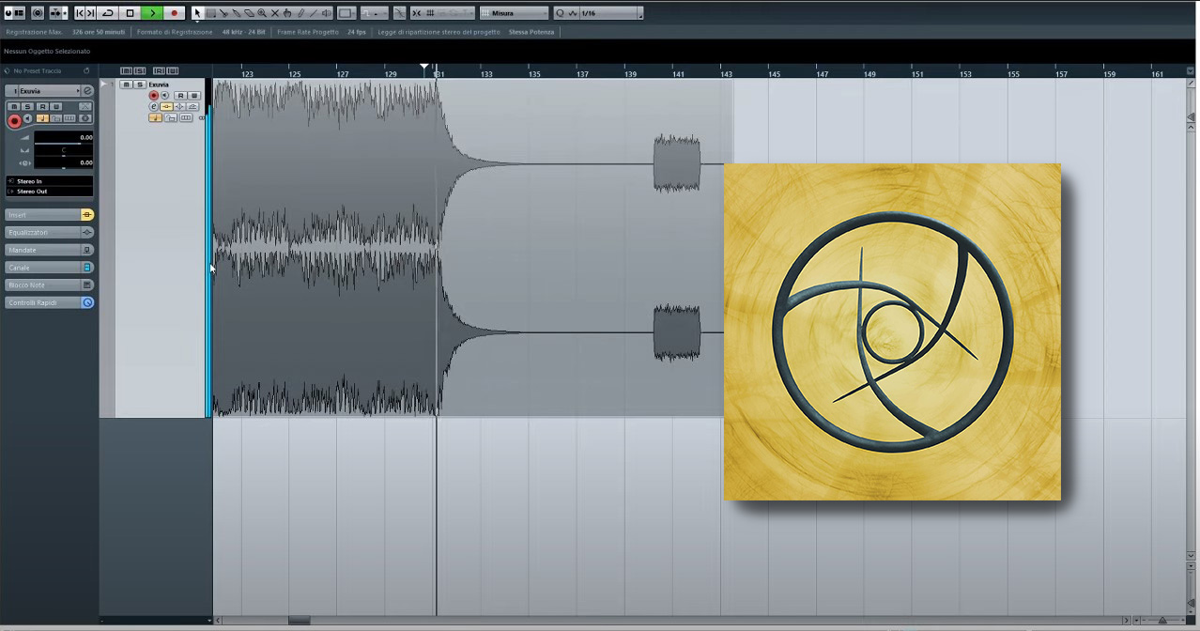Go to previous marker in transport
This screenshot has height=631, width=1200.
click(79, 13)
